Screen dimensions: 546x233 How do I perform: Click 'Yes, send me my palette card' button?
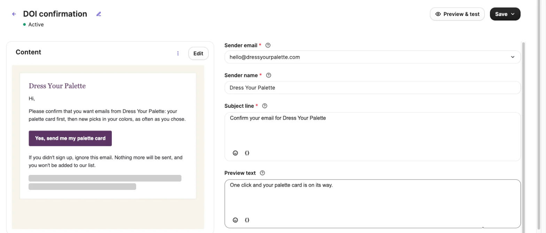pyautogui.click(x=70, y=138)
